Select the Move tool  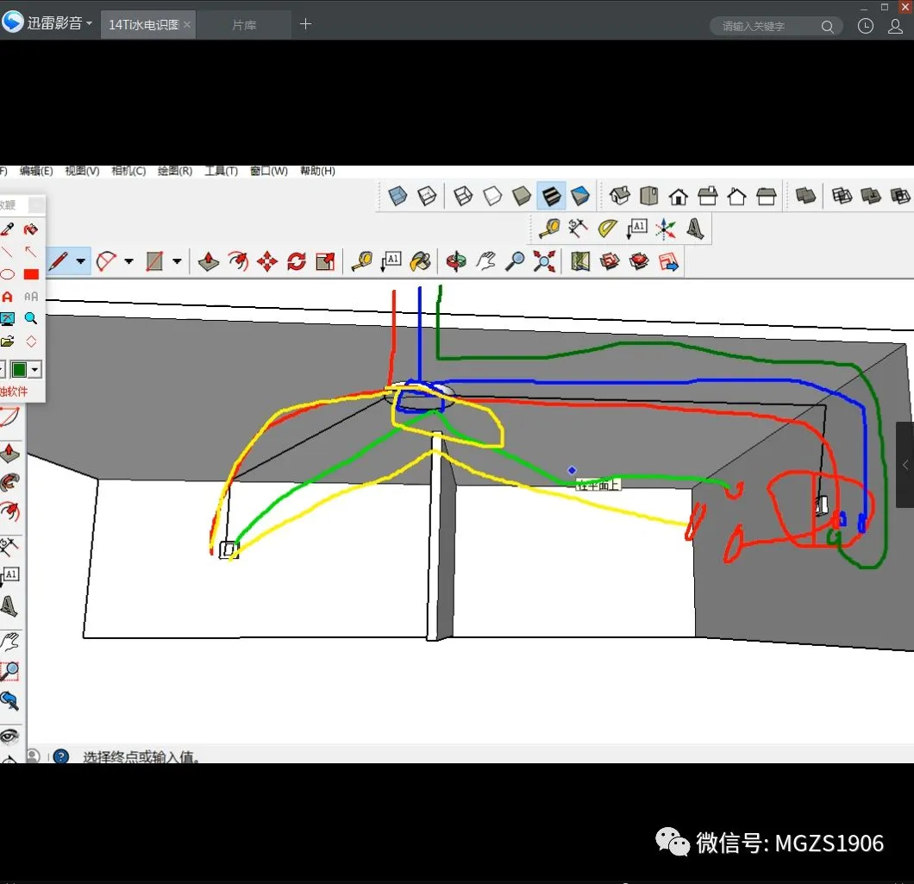pyautogui.click(x=267, y=261)
